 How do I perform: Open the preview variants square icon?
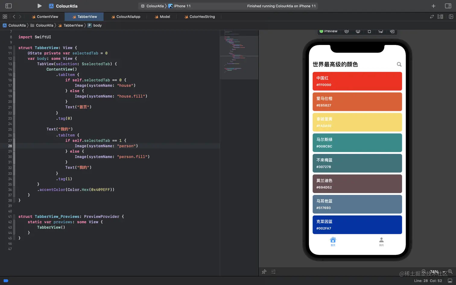369,31
